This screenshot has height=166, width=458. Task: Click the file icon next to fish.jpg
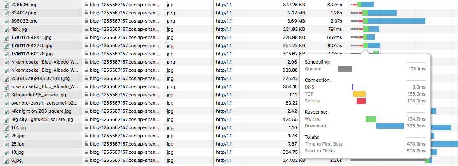coord(7,29)
